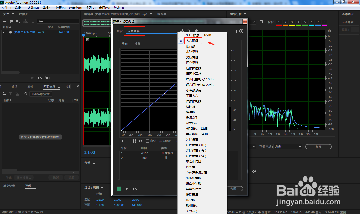This screenshot has height=214, width=360.
Task: Select frequency hold slot 2
Action: click(285, 22)
